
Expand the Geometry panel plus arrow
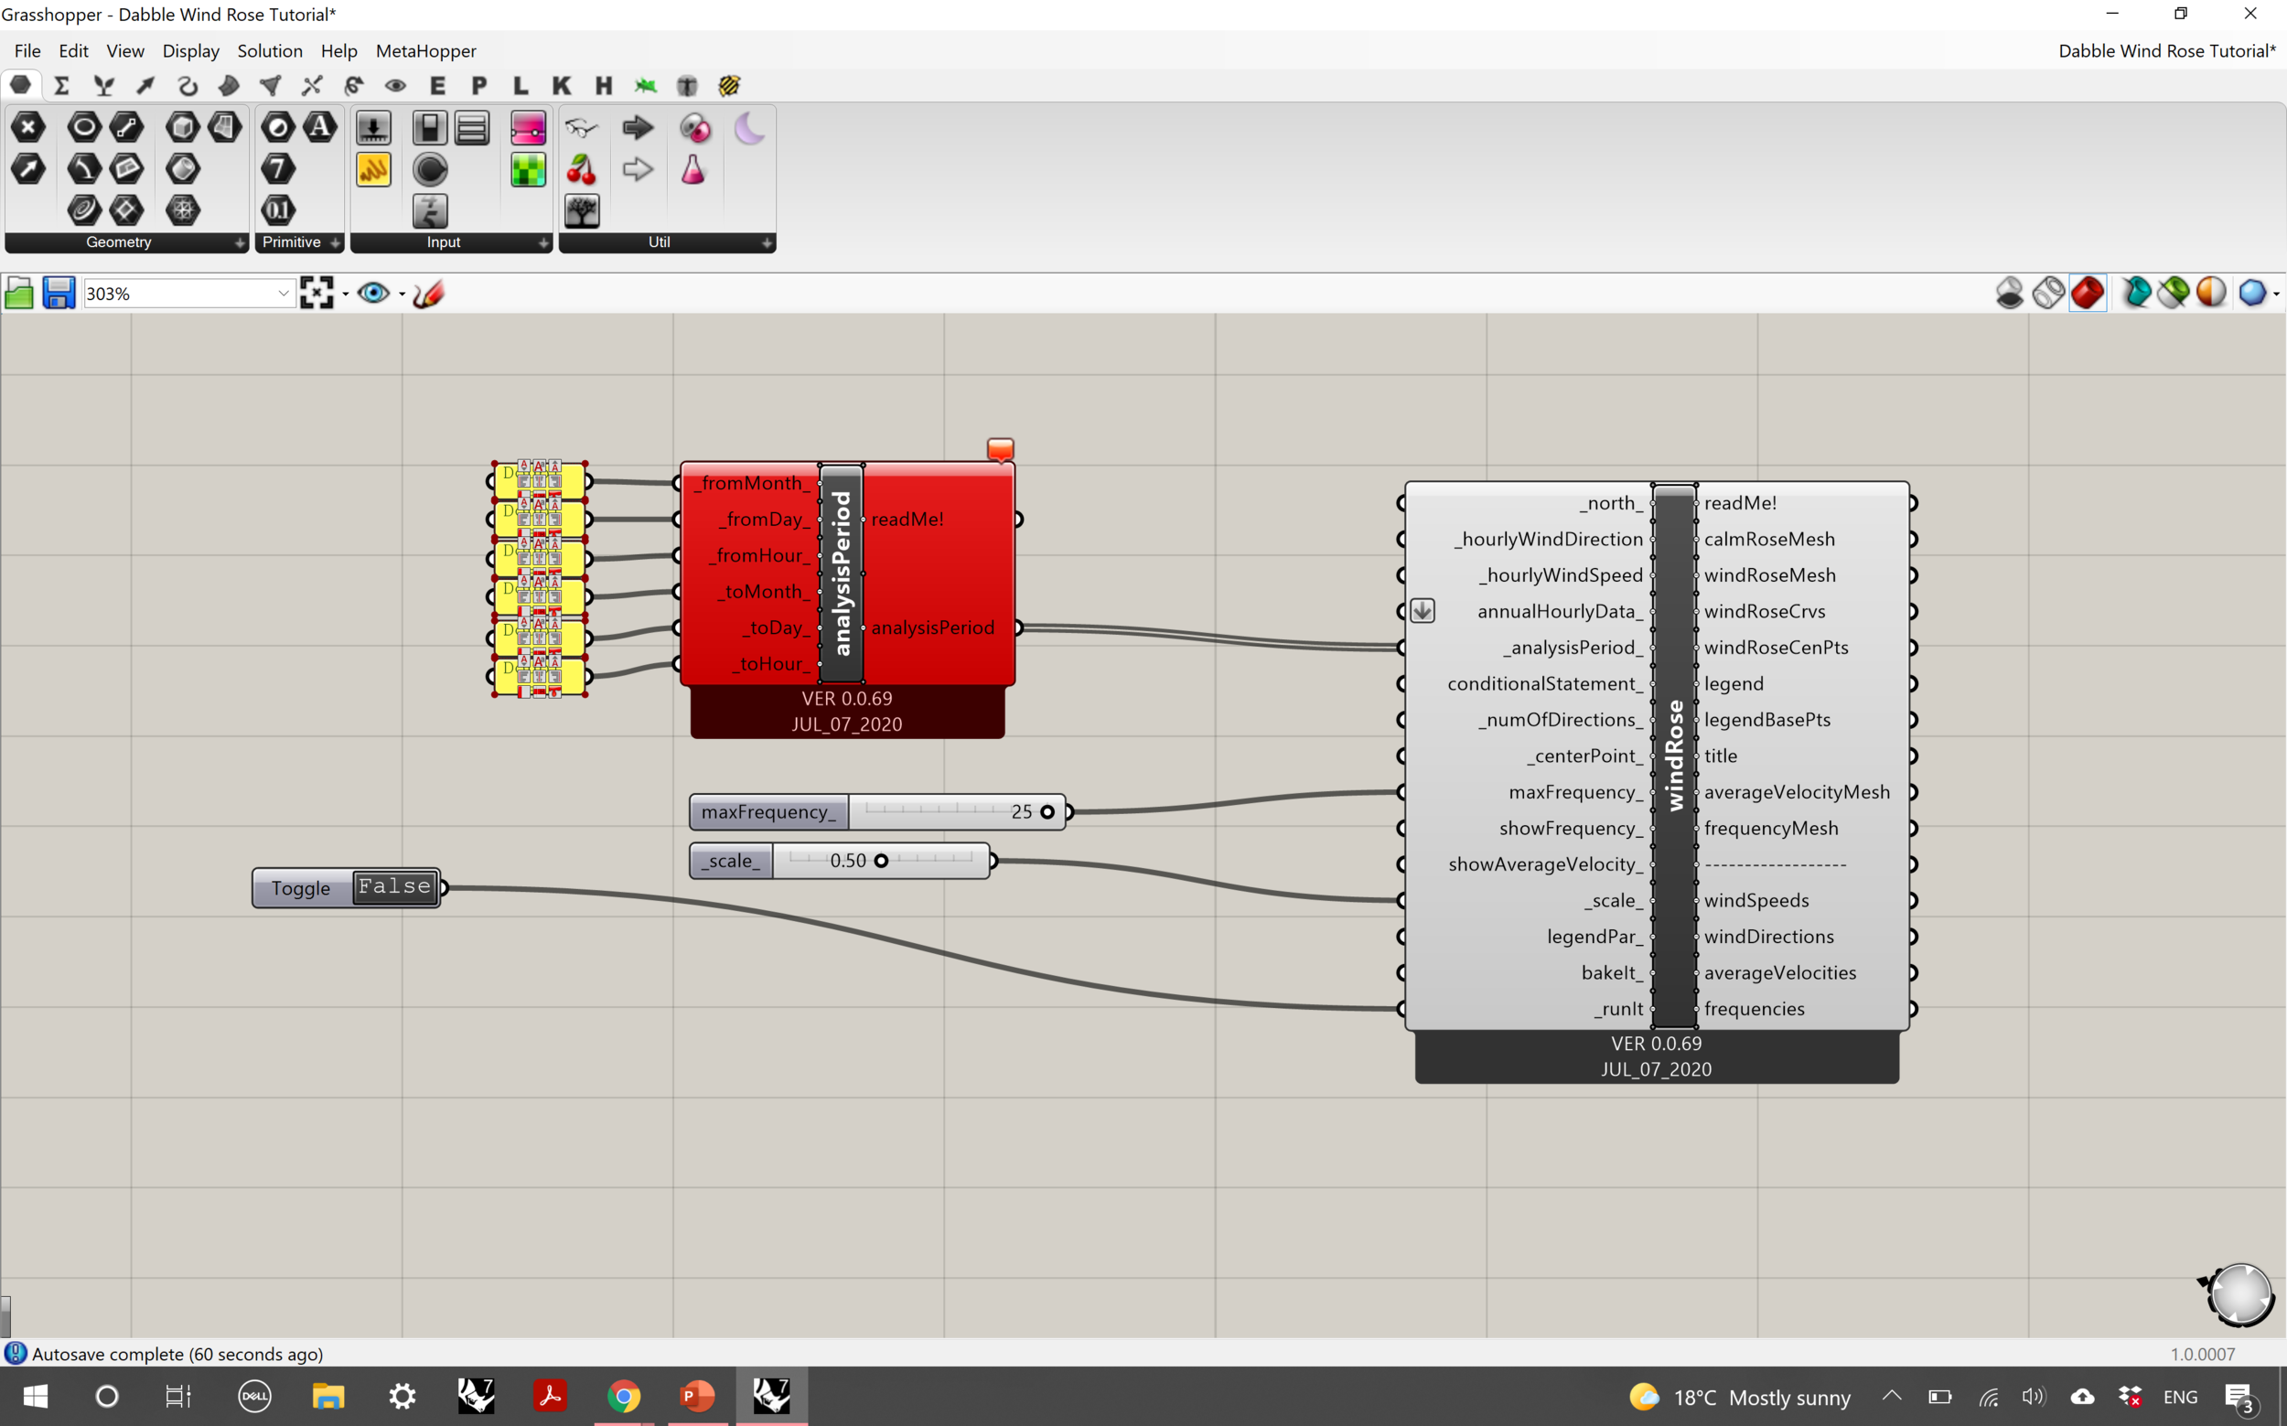coord(240,243)
